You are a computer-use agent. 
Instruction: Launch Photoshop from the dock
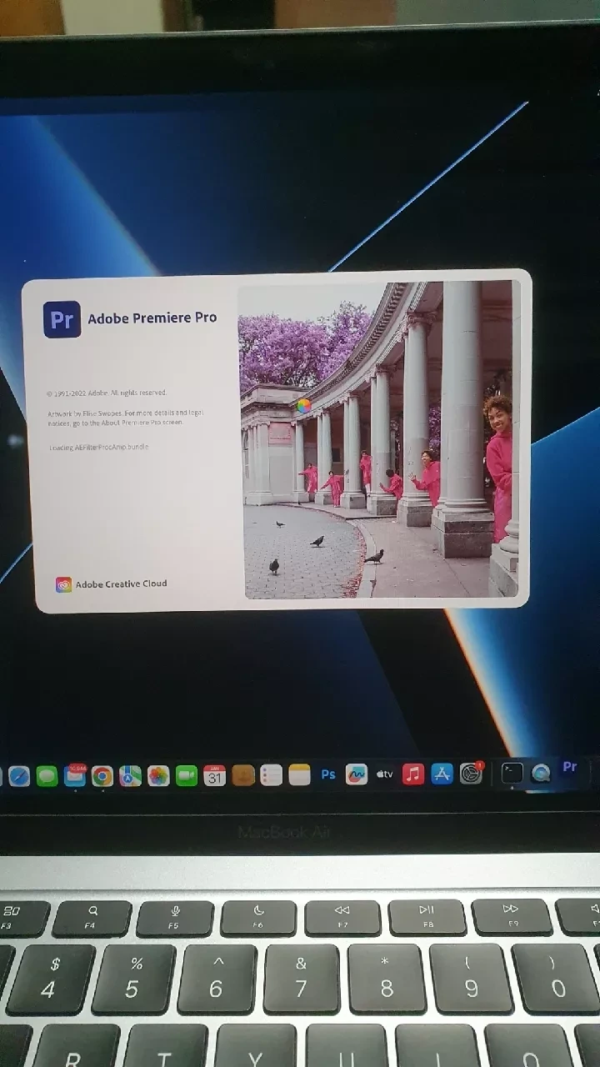[x=328, y=774]
